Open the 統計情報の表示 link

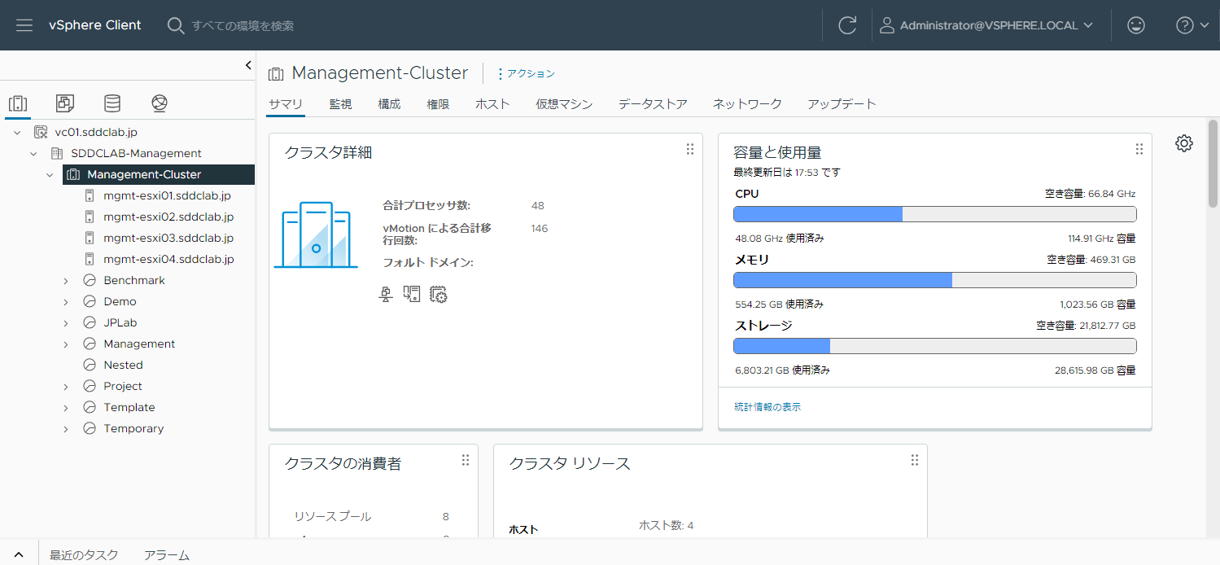coord(767,406)
